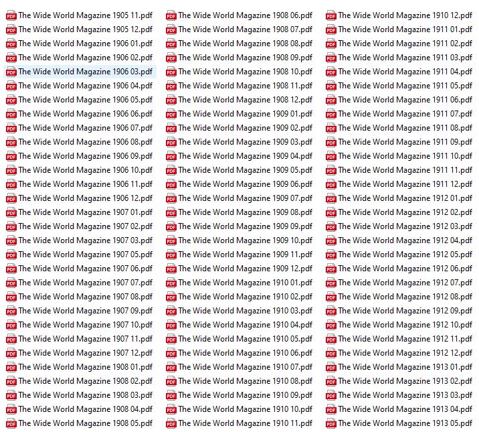Click the PDF icon beside 1908 06 file
The image size is (479, 432).
(171, 15)
